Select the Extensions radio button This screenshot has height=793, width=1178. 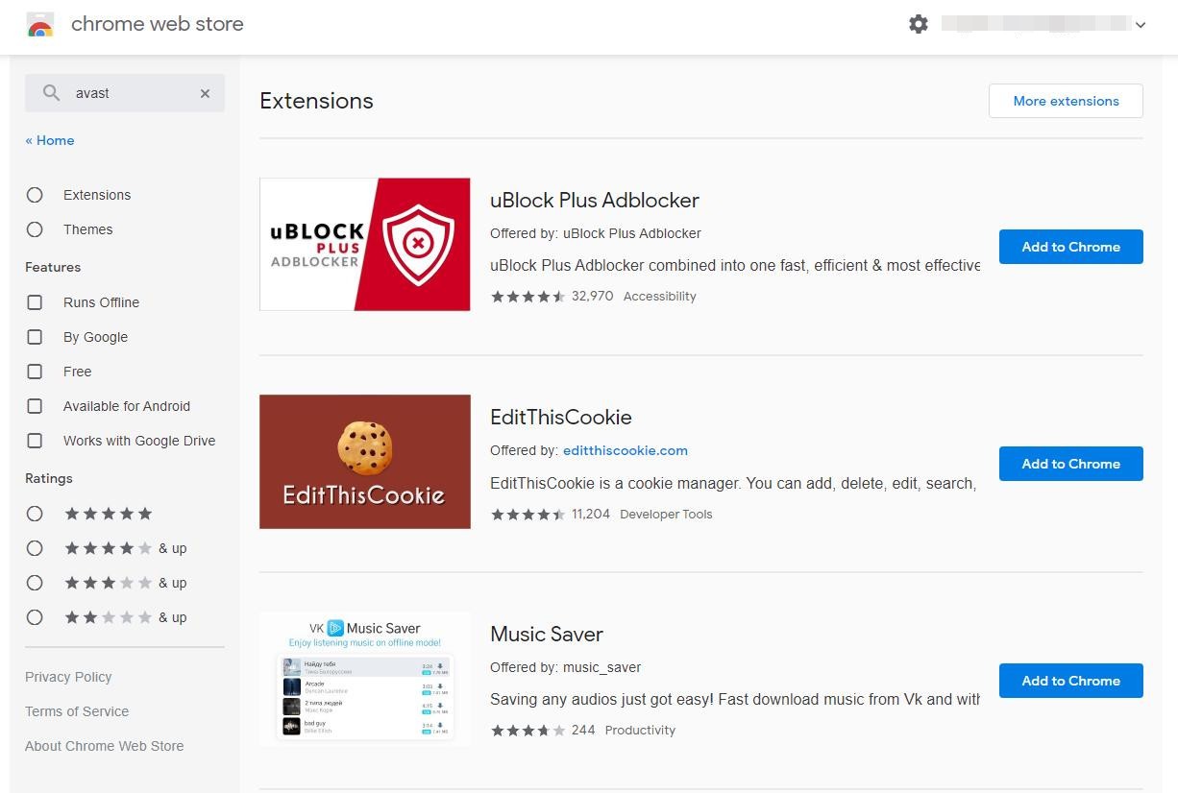(x=35, y=195)
